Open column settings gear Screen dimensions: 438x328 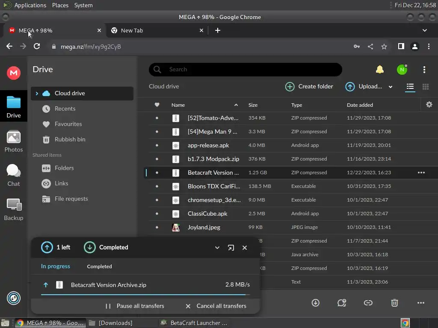(429, 105)
